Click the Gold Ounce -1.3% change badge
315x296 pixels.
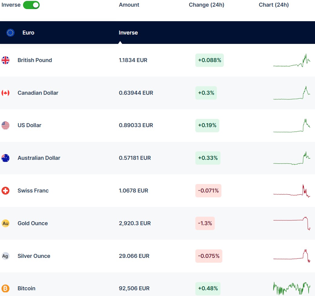(x=205, y=223)
